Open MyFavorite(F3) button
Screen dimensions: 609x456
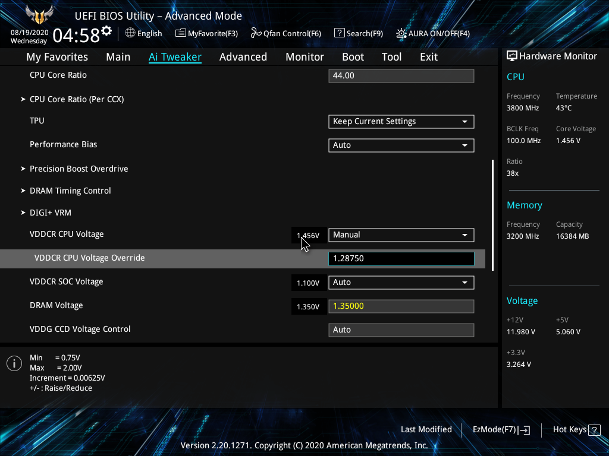point(206,33)
